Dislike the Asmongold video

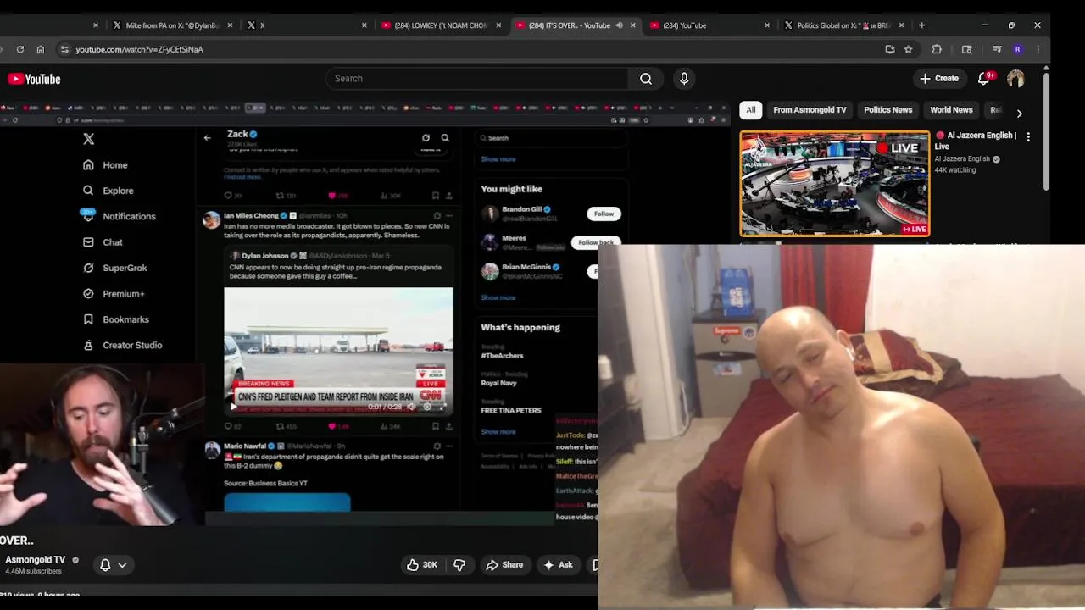coord(459,565)
